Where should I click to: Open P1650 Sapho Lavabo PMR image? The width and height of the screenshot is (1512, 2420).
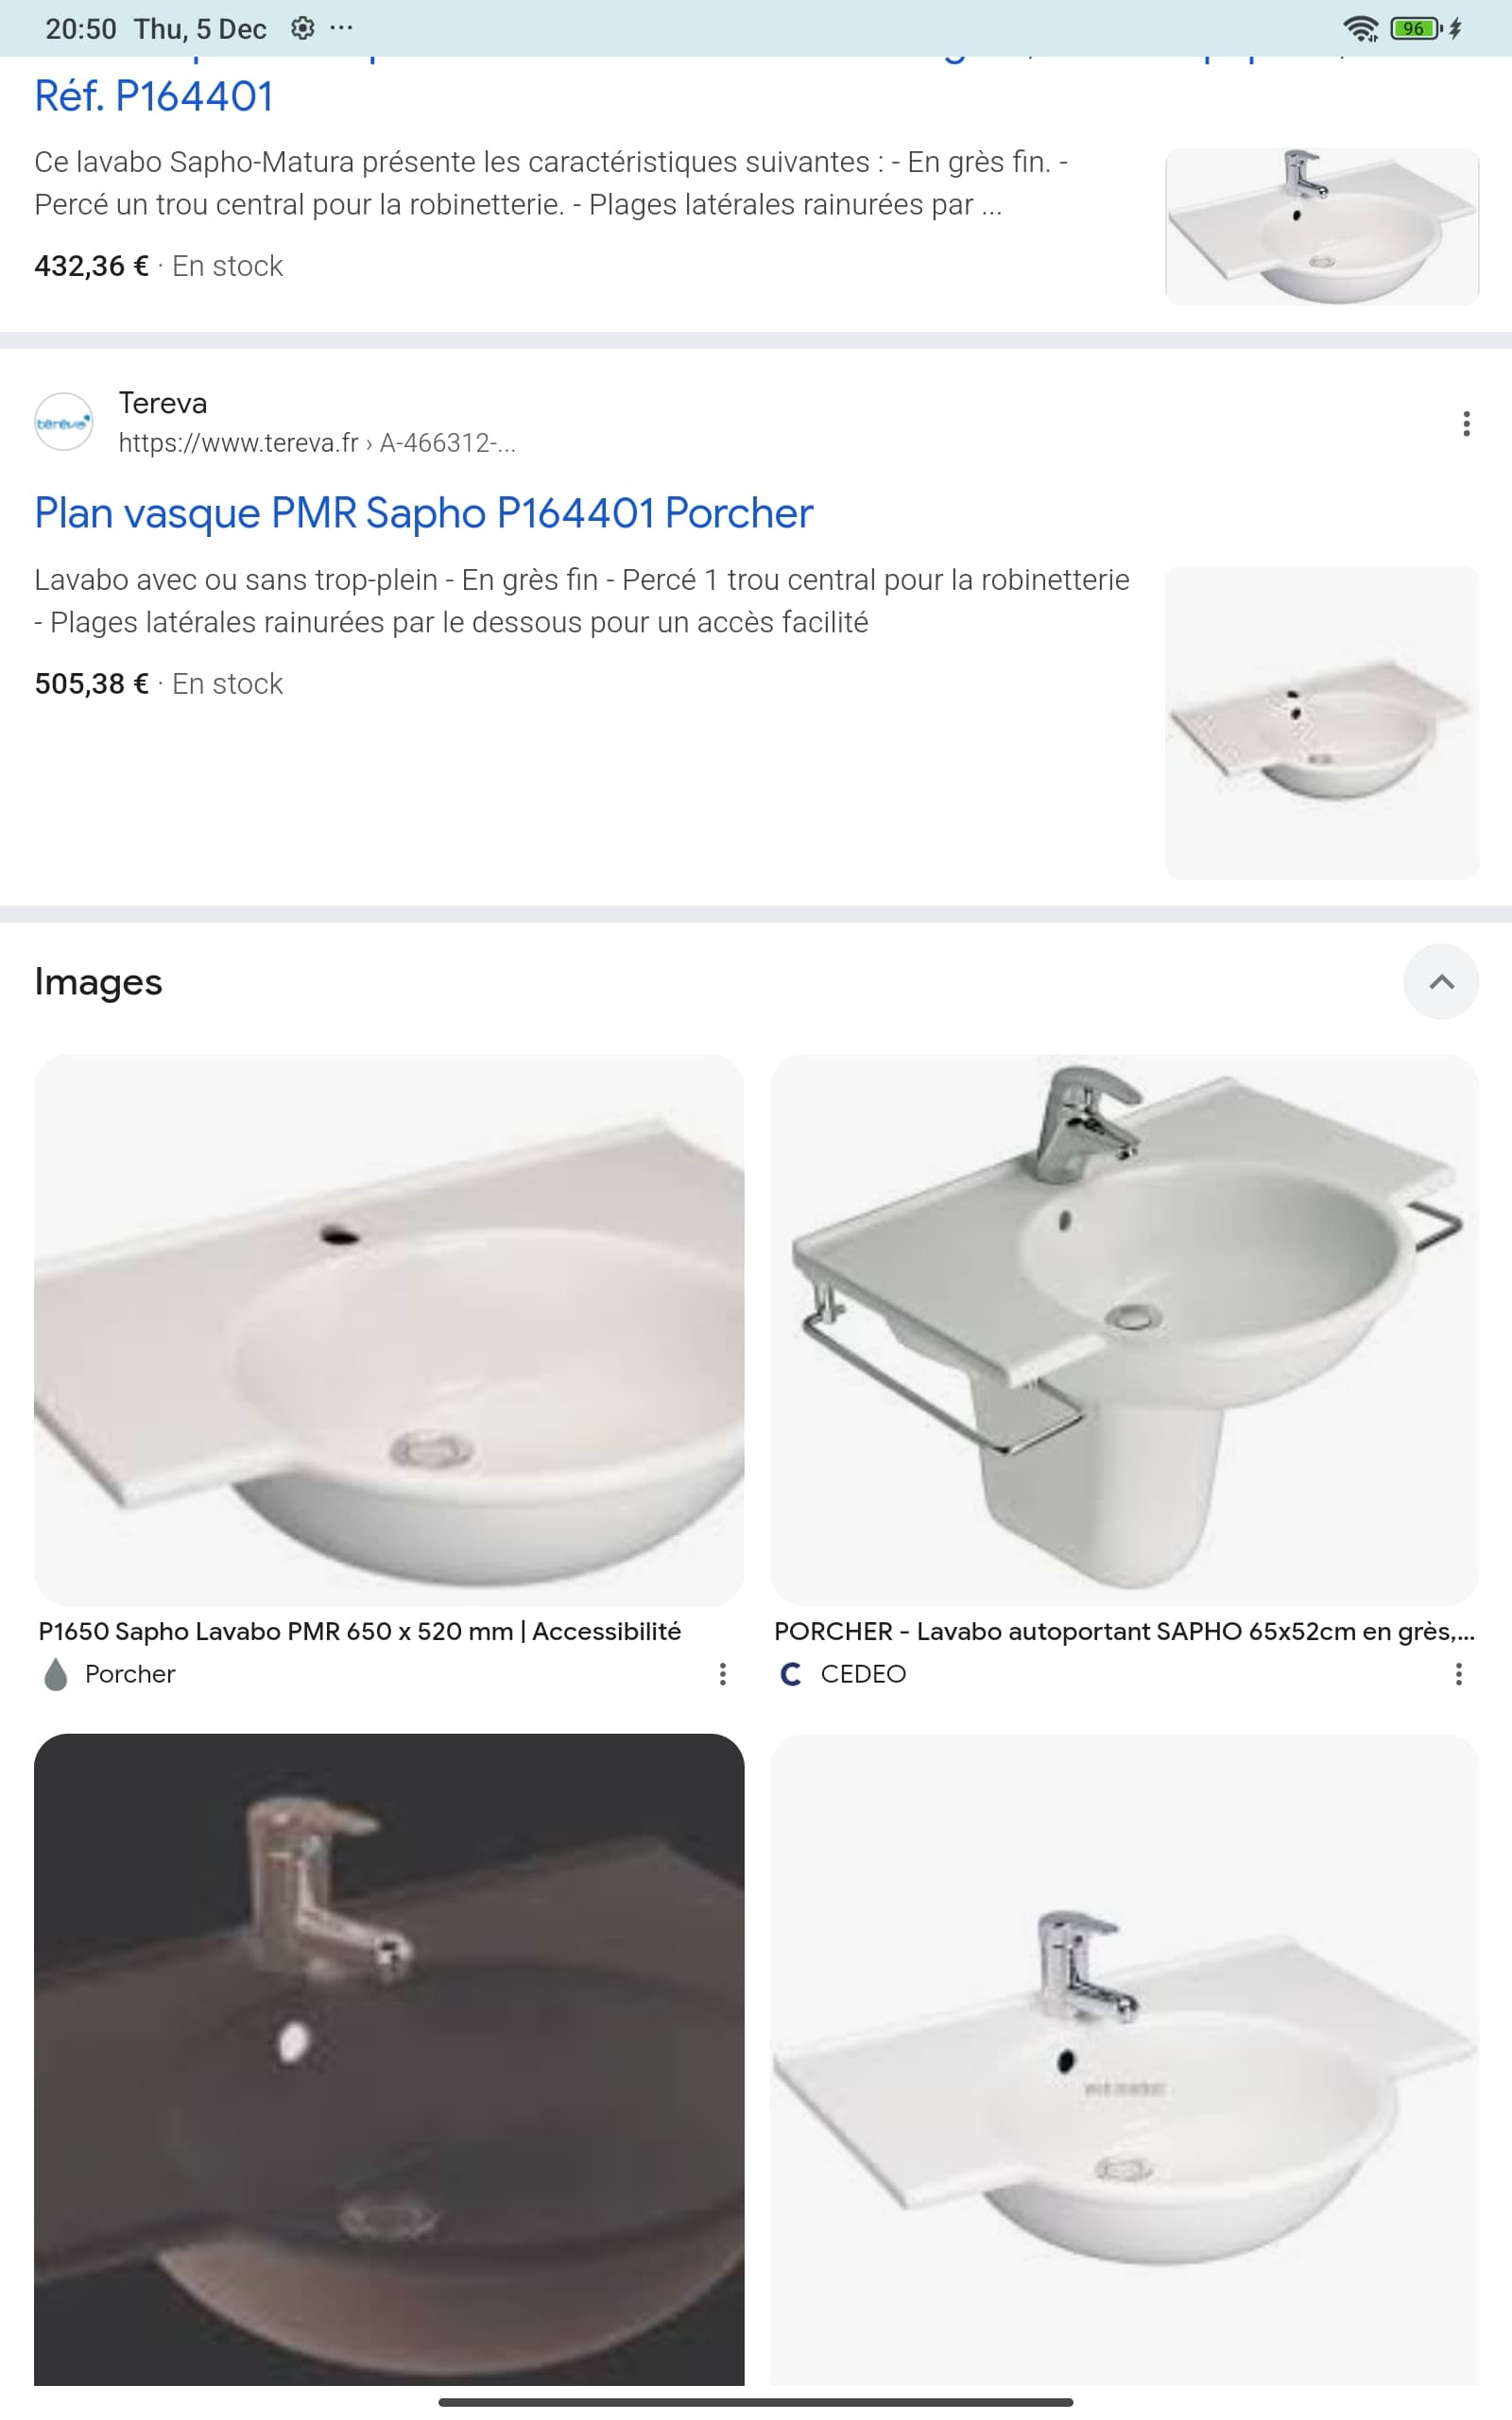tap(389, 1329)
